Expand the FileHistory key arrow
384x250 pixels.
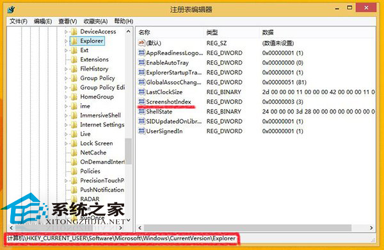click(66, 69)
